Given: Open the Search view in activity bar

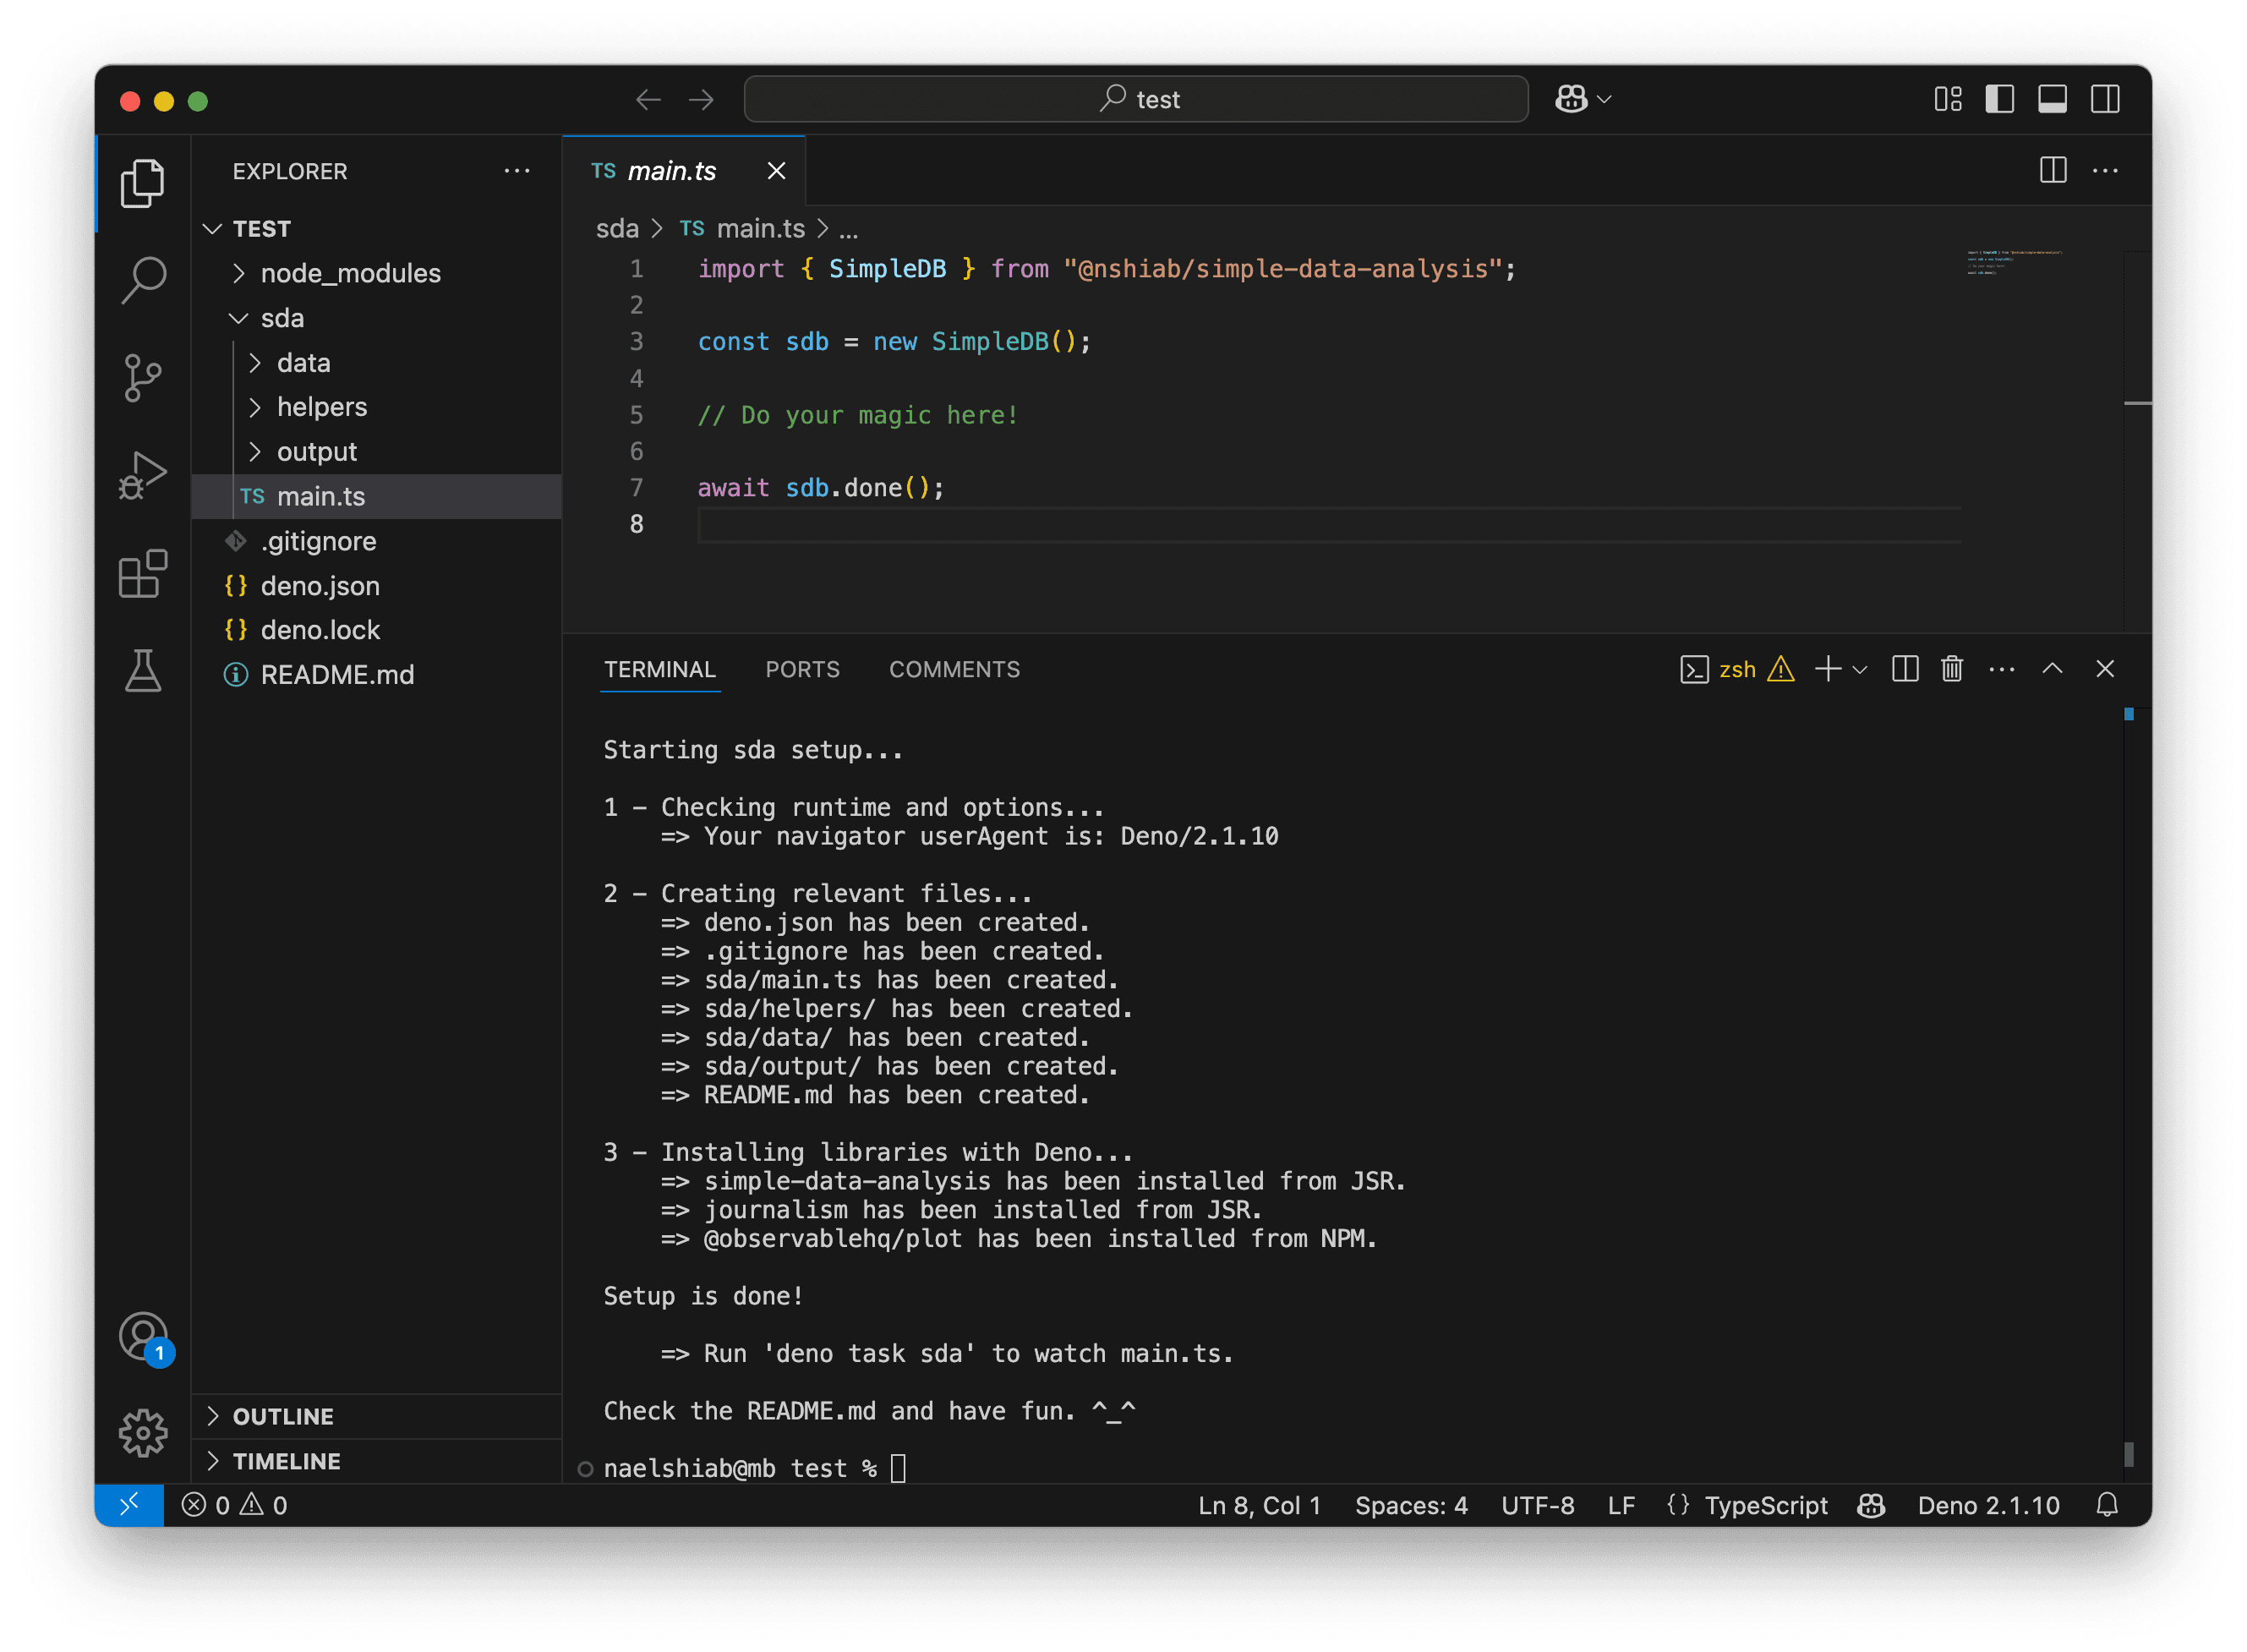Looking at the screenshot, I should [x=143, y=280].
